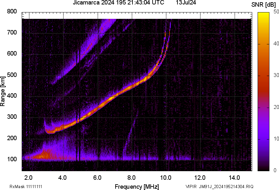279x190 pixels.
Task: Click the 'Frequency [MHz]' axis label
Action: click(x=137, y=186)
